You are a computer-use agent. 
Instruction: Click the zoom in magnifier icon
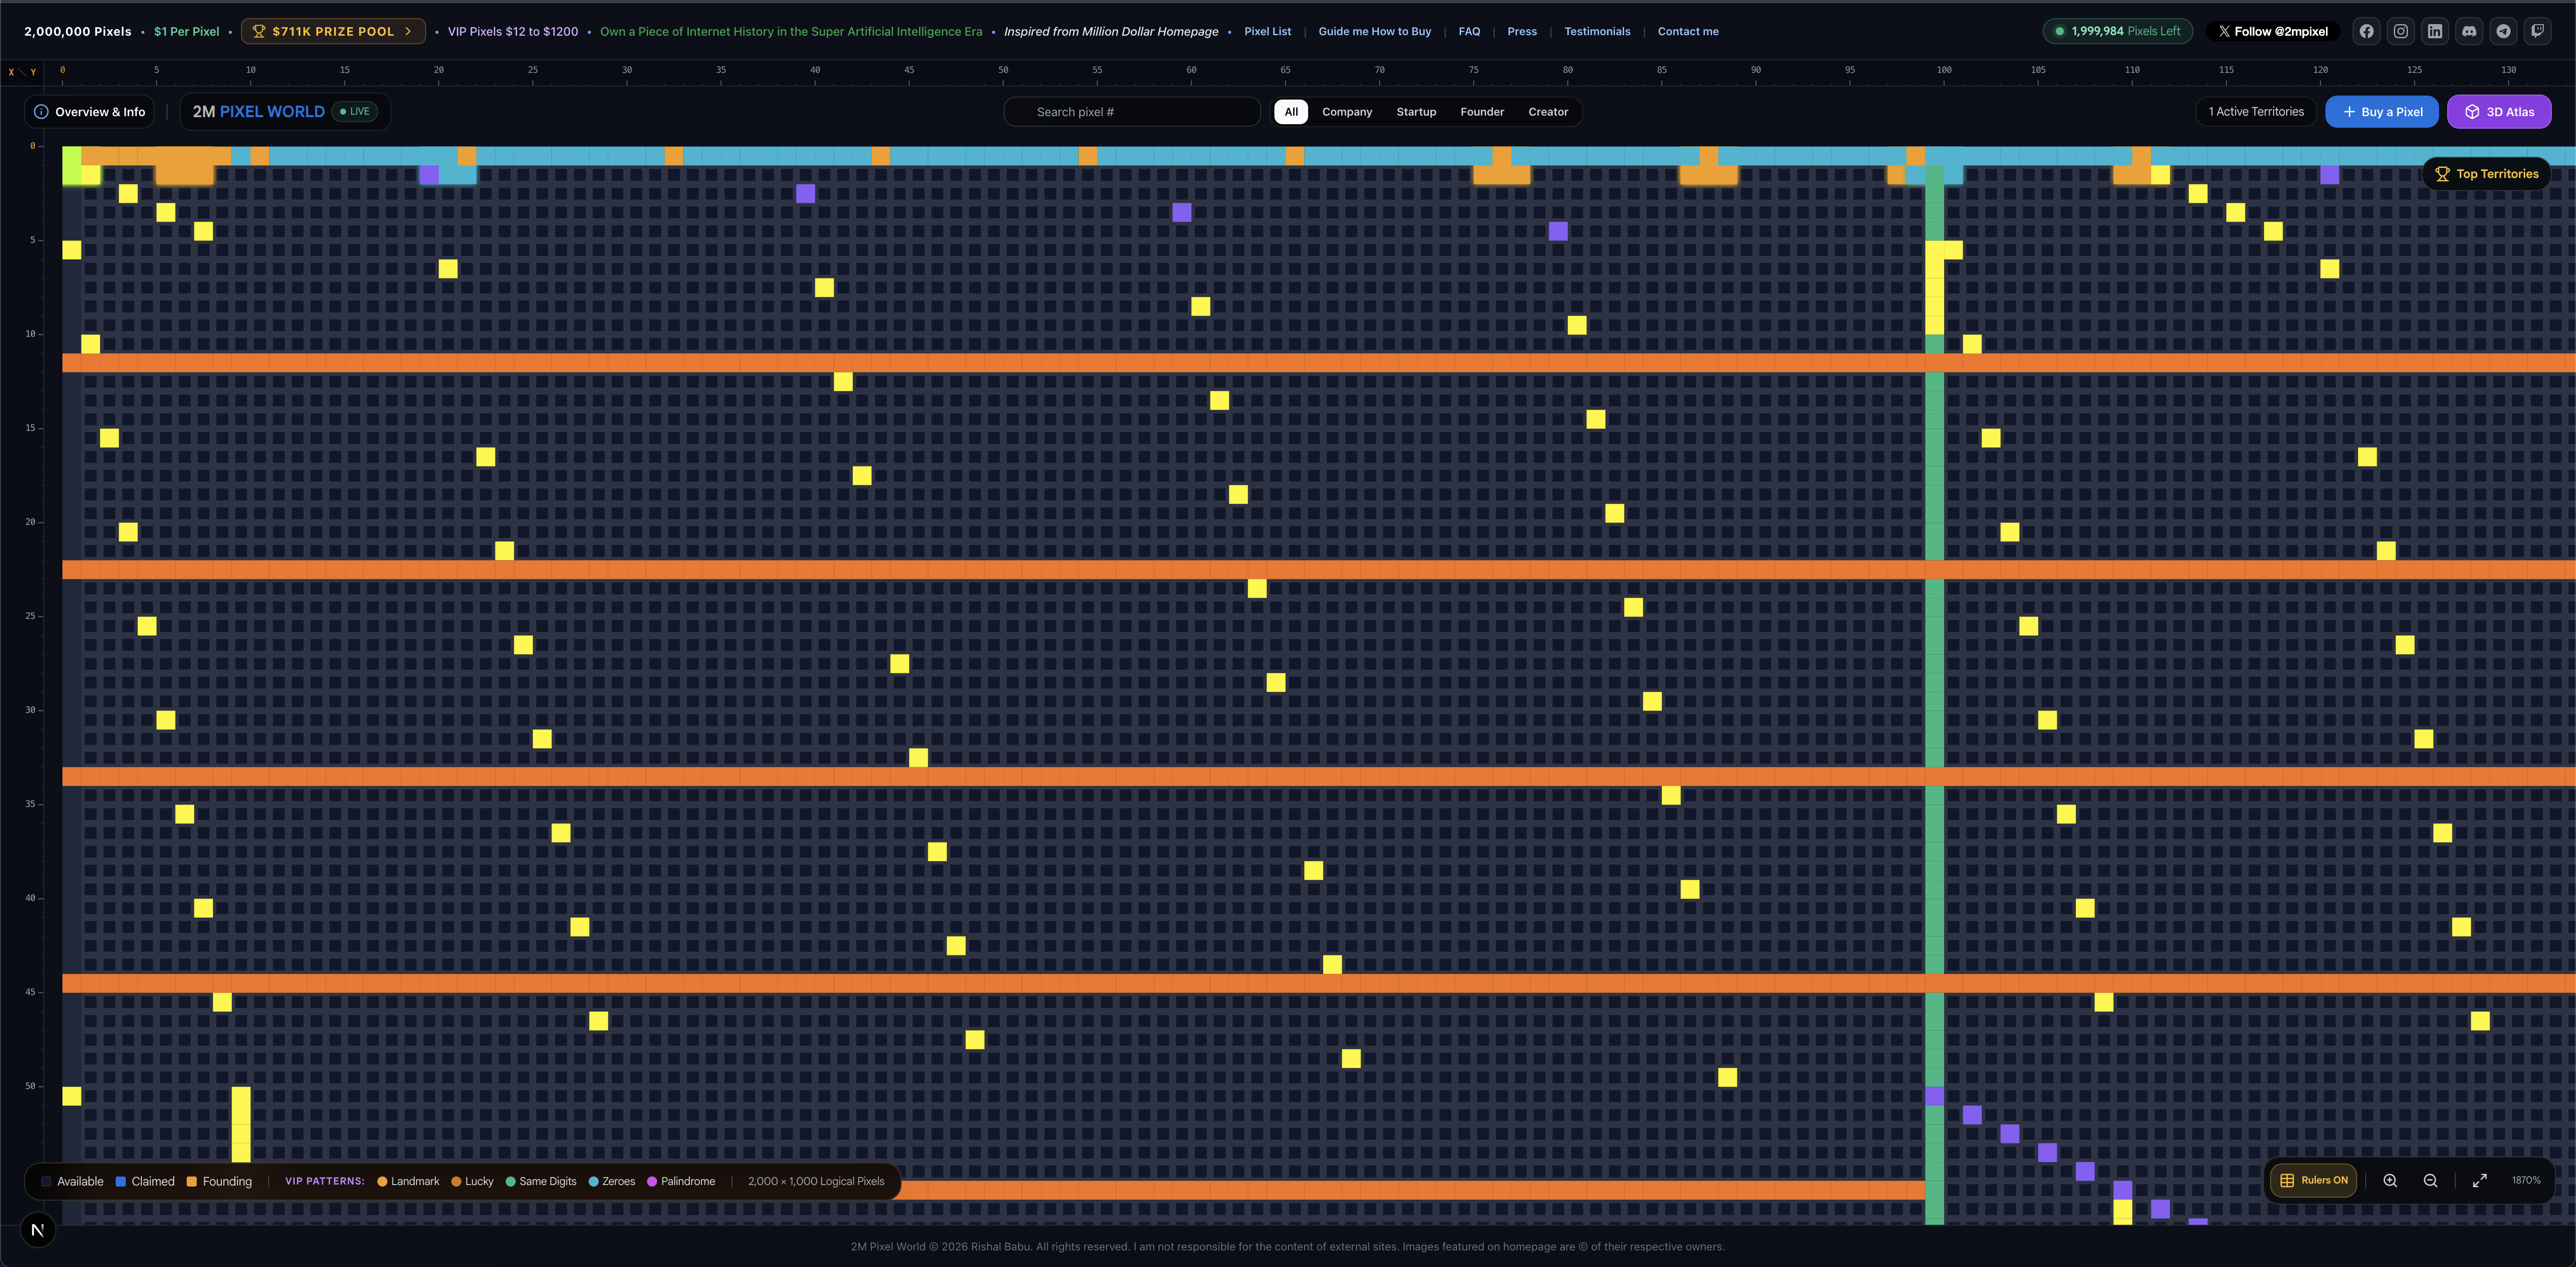tap(2390, 1180)
